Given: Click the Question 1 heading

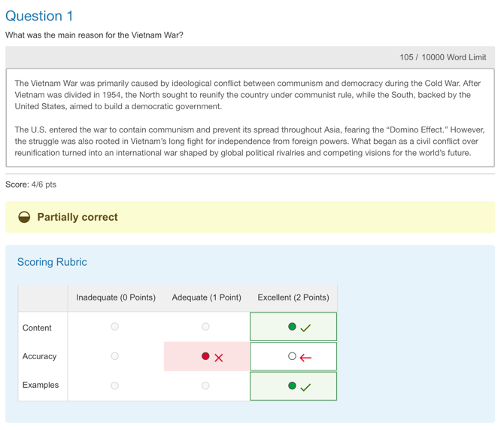Looking at the screenshot, I should (39, 16).
